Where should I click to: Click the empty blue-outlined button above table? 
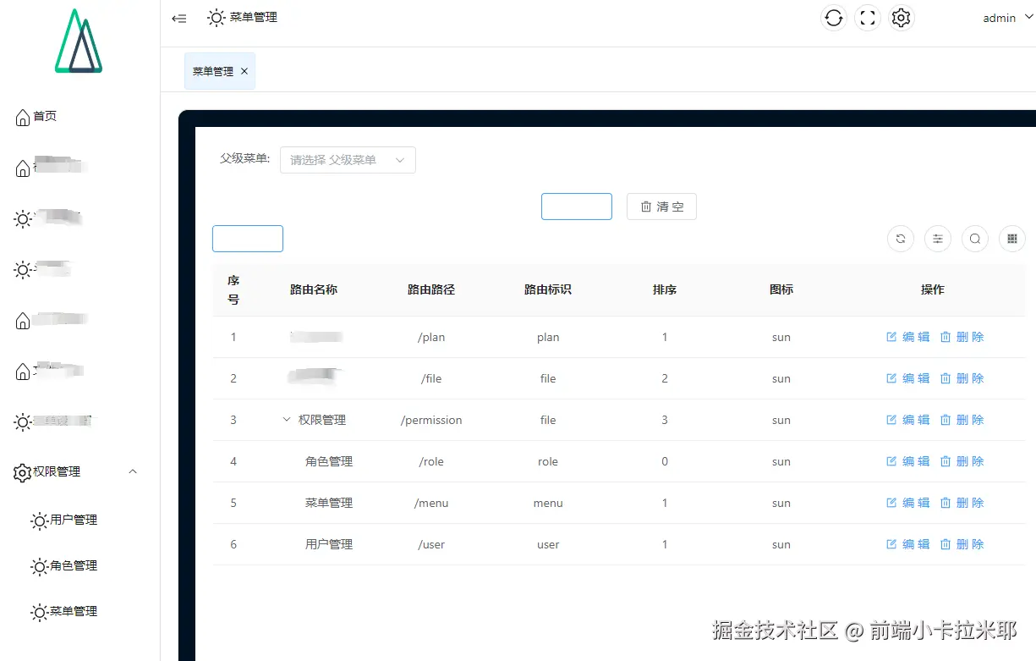(x=248, y=239)
